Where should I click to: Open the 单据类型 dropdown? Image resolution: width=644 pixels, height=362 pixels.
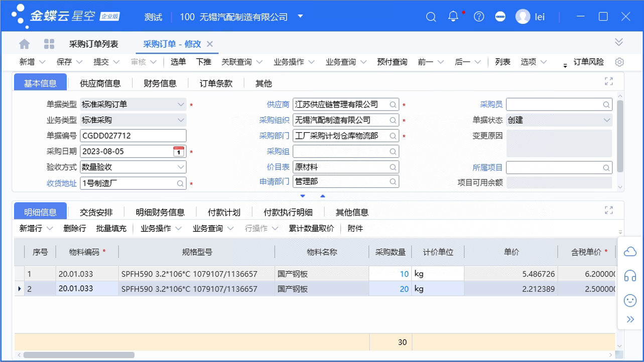click(181, 105)
